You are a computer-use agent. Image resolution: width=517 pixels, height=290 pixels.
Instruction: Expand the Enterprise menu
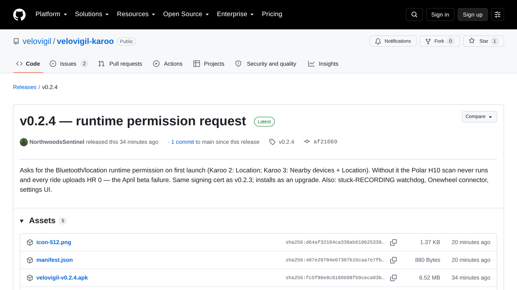pyautogui.click(x=235, y=14)
